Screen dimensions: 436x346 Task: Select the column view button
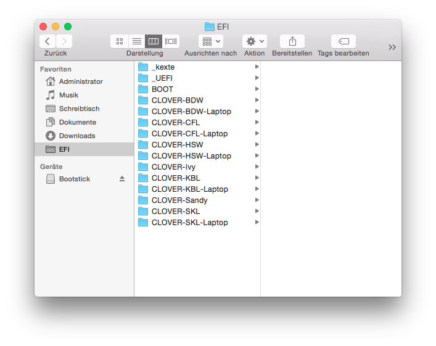pos(154,41)
